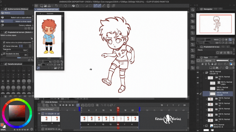Open the Quick Access icon in right dock
This screenshot has width=236, height=132.
click(193, 10)
